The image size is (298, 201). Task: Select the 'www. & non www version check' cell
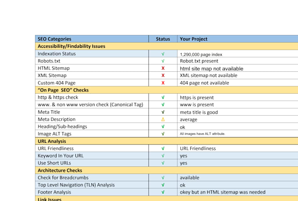pos(92,105)
